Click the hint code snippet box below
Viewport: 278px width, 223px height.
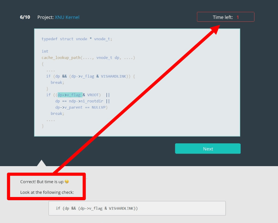(137, 208)
